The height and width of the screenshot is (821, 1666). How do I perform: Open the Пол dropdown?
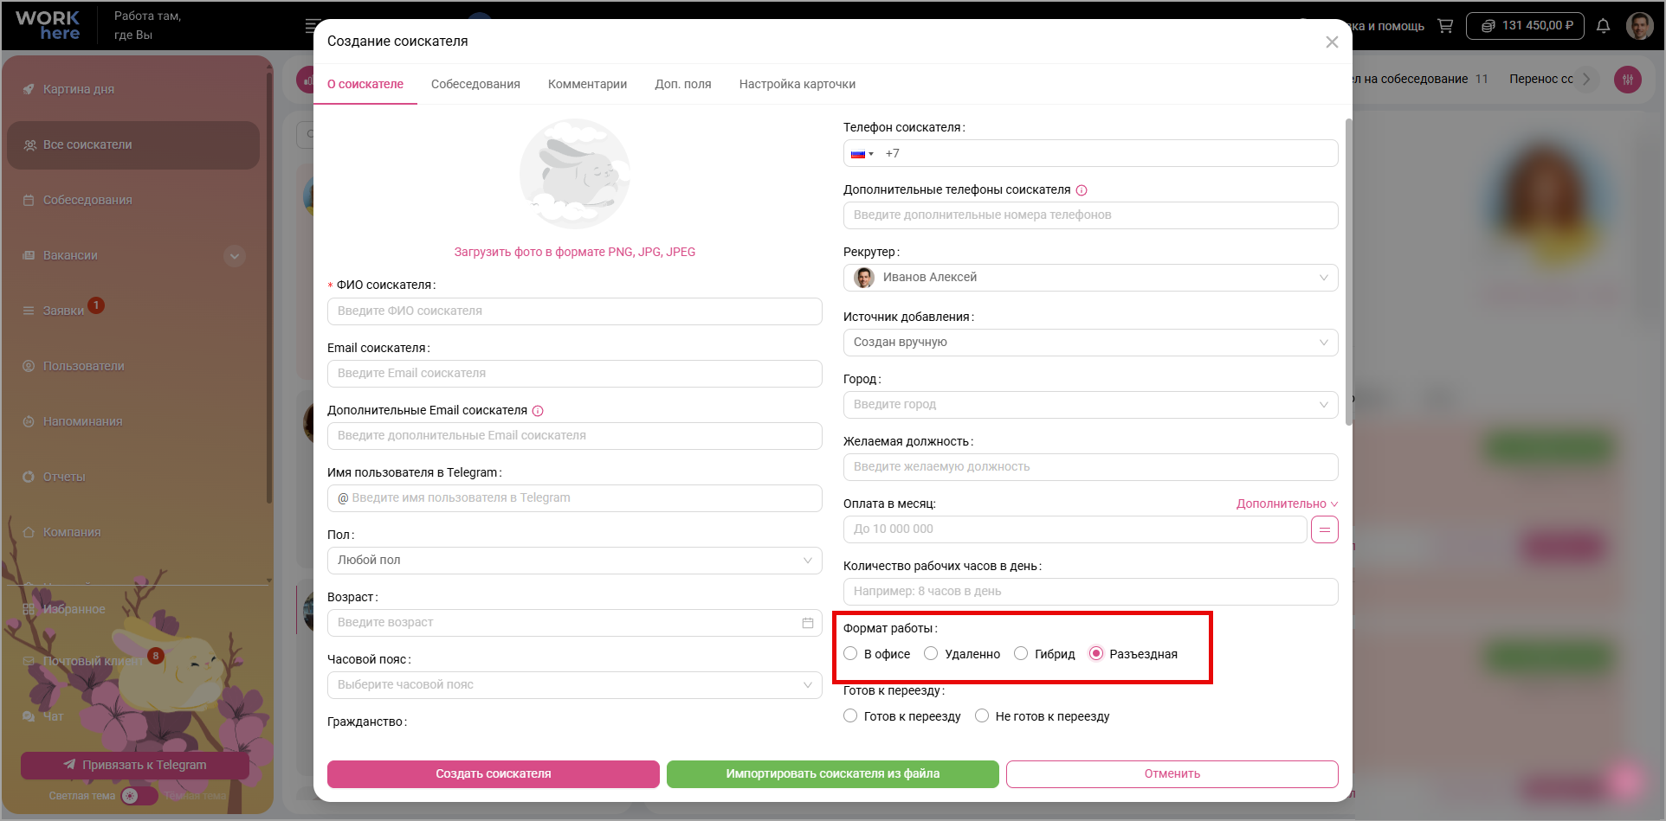pos(575,561)
